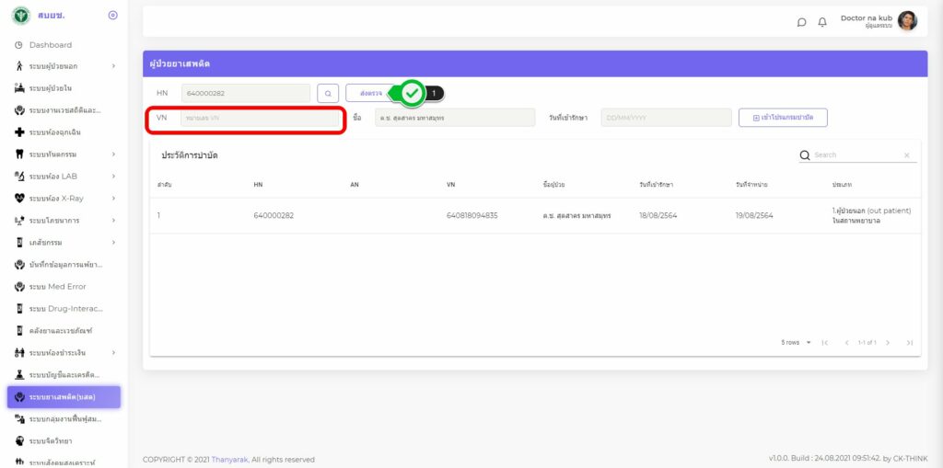Click the Doctor na kub profile avatar
943x468 pixels.
[907, 21]
